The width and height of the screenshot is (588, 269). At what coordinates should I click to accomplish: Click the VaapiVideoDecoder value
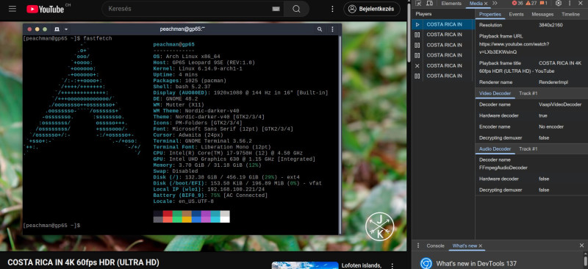tap(560, 104)
